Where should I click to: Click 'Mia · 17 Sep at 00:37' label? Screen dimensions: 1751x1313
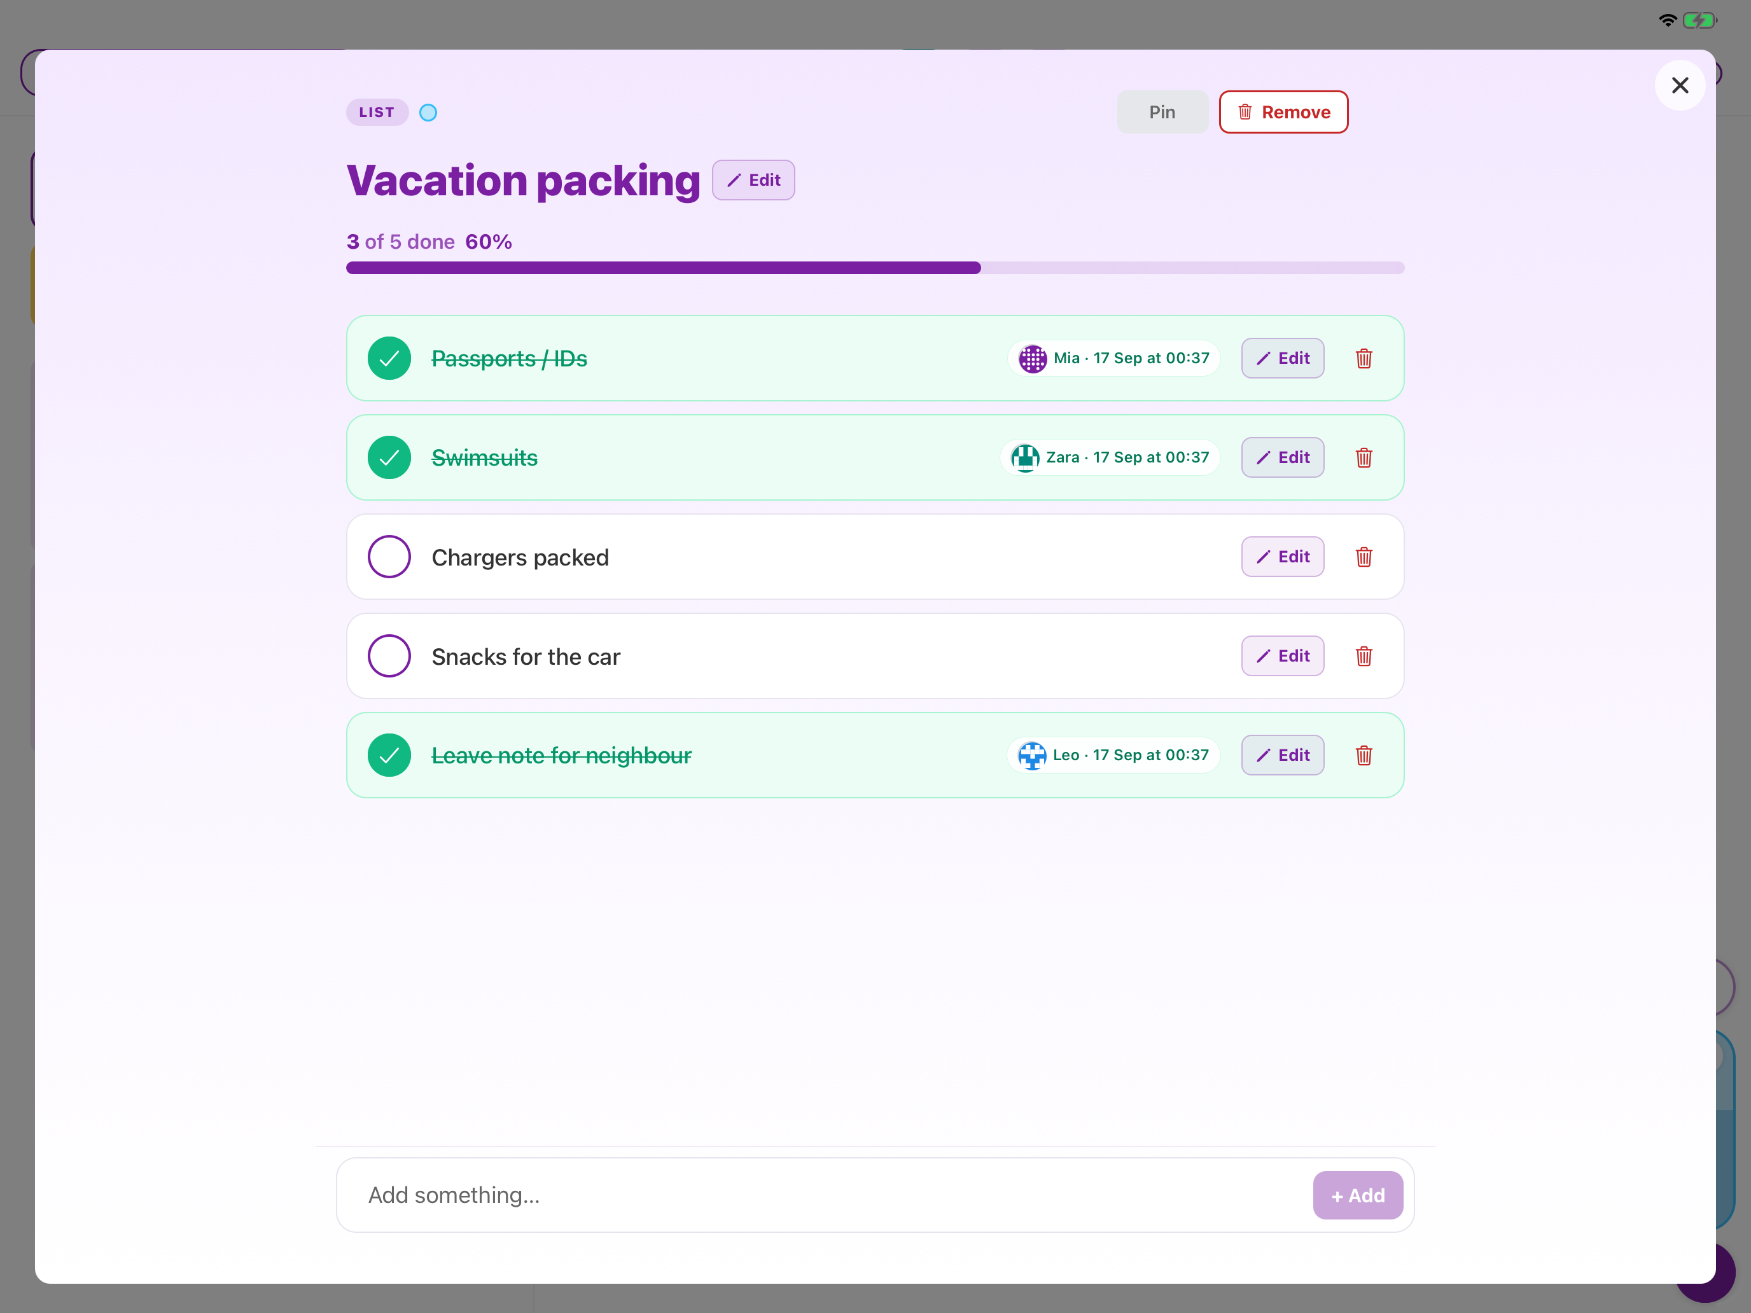1131,359
